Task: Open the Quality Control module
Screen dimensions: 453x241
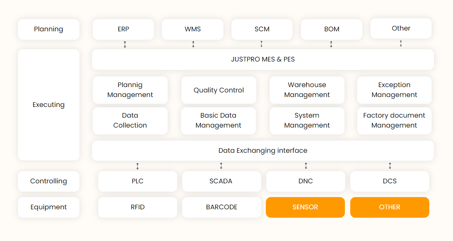Action: 218,90
